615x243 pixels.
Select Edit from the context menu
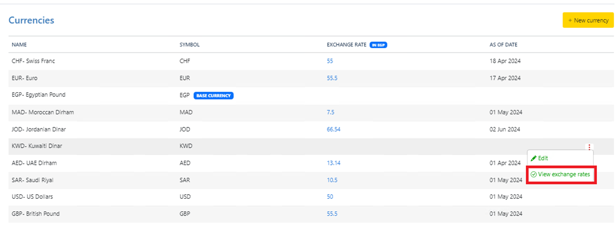click(x=539, y=158)
